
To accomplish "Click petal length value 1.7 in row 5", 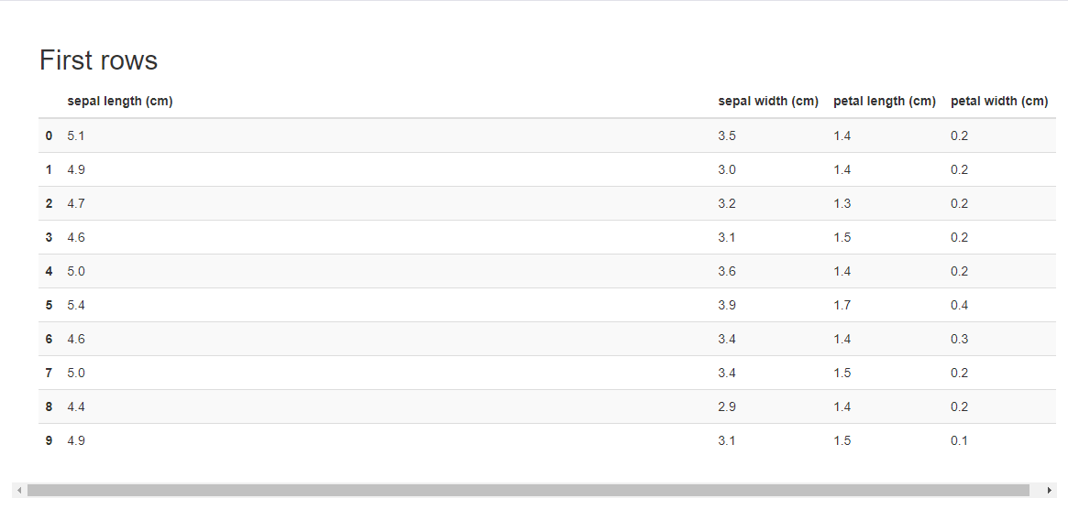I will [x=842, y=305].
